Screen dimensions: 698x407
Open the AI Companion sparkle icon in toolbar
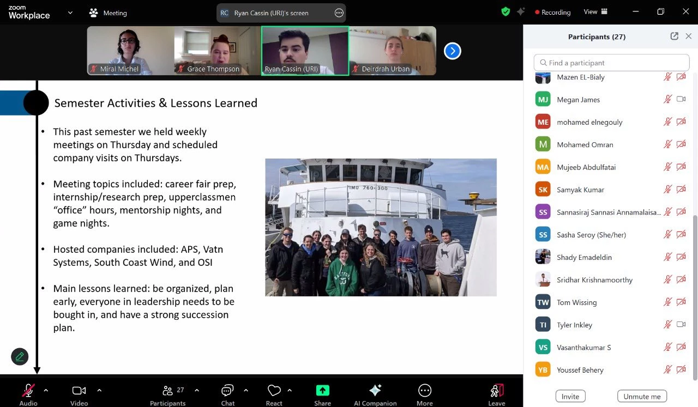pyautogui.click(x=375, y=390)
